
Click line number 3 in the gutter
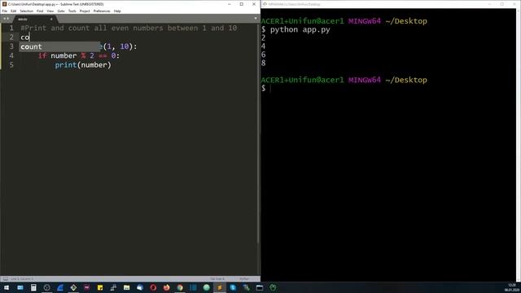(11, 46)
